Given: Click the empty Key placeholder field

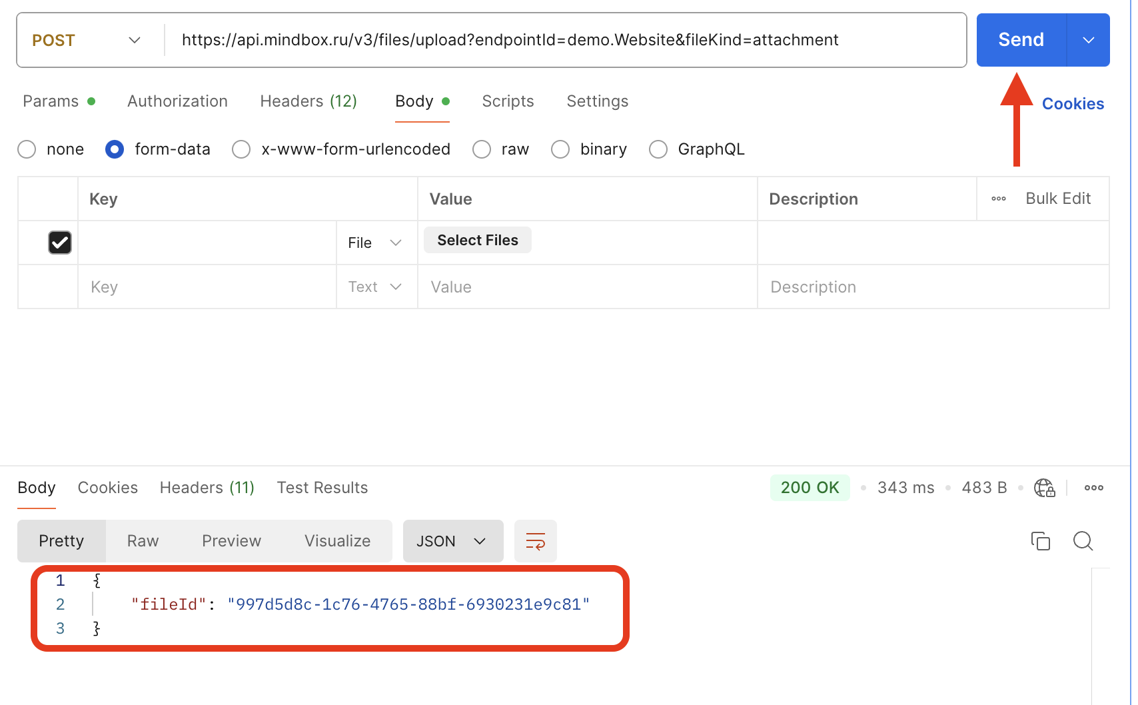Looking at the screenshot, I should (x=207, y=287).
